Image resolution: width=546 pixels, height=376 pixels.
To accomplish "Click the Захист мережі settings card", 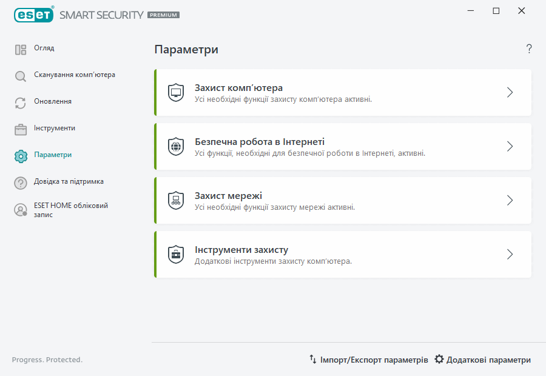I will coord(342,200).
